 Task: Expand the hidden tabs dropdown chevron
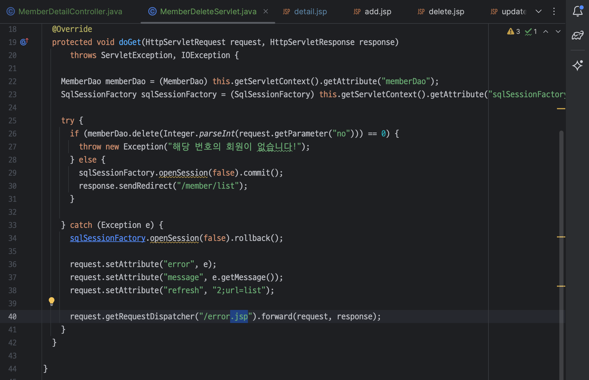click(539, 11)
